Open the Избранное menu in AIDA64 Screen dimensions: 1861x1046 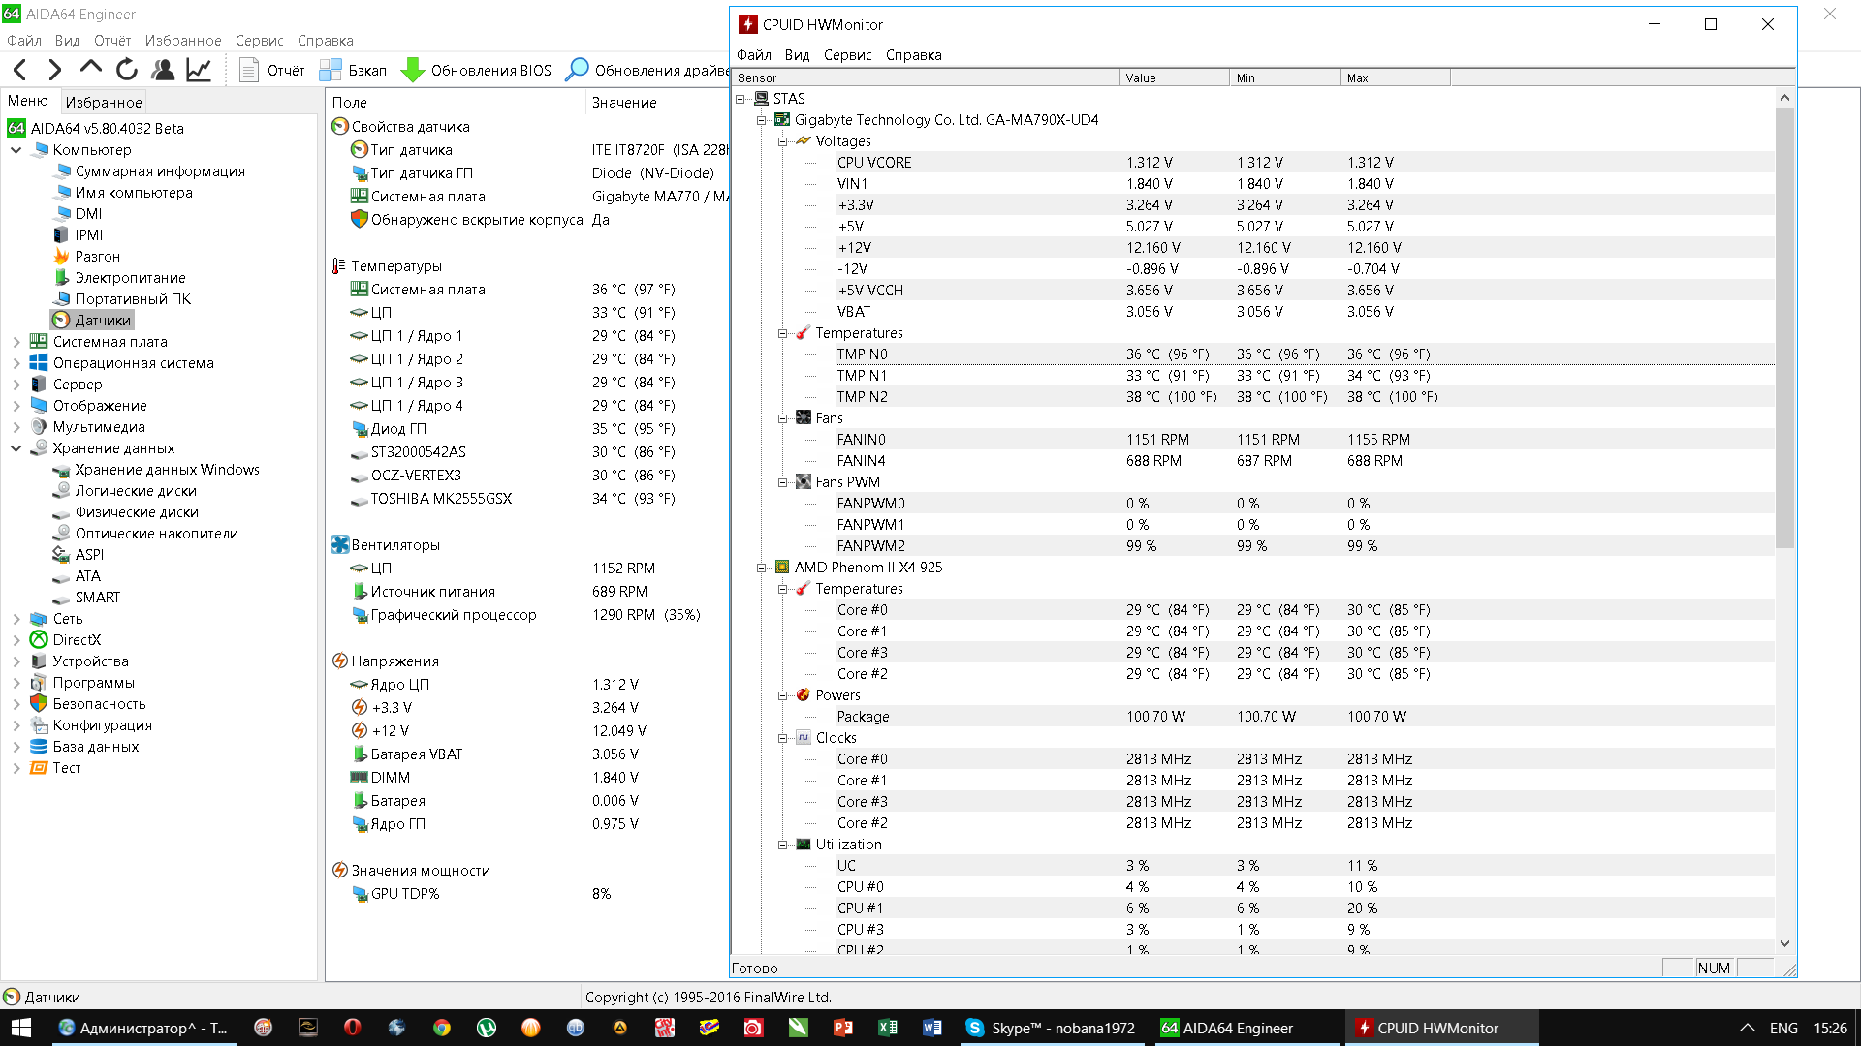(x=182, y=41)
